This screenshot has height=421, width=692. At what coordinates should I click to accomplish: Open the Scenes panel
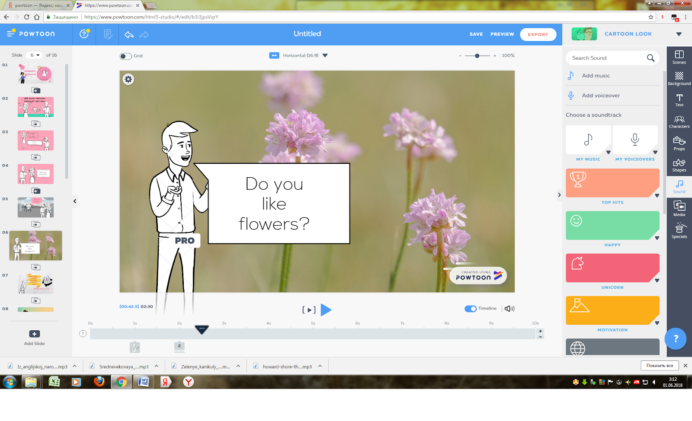click(679, 57)
